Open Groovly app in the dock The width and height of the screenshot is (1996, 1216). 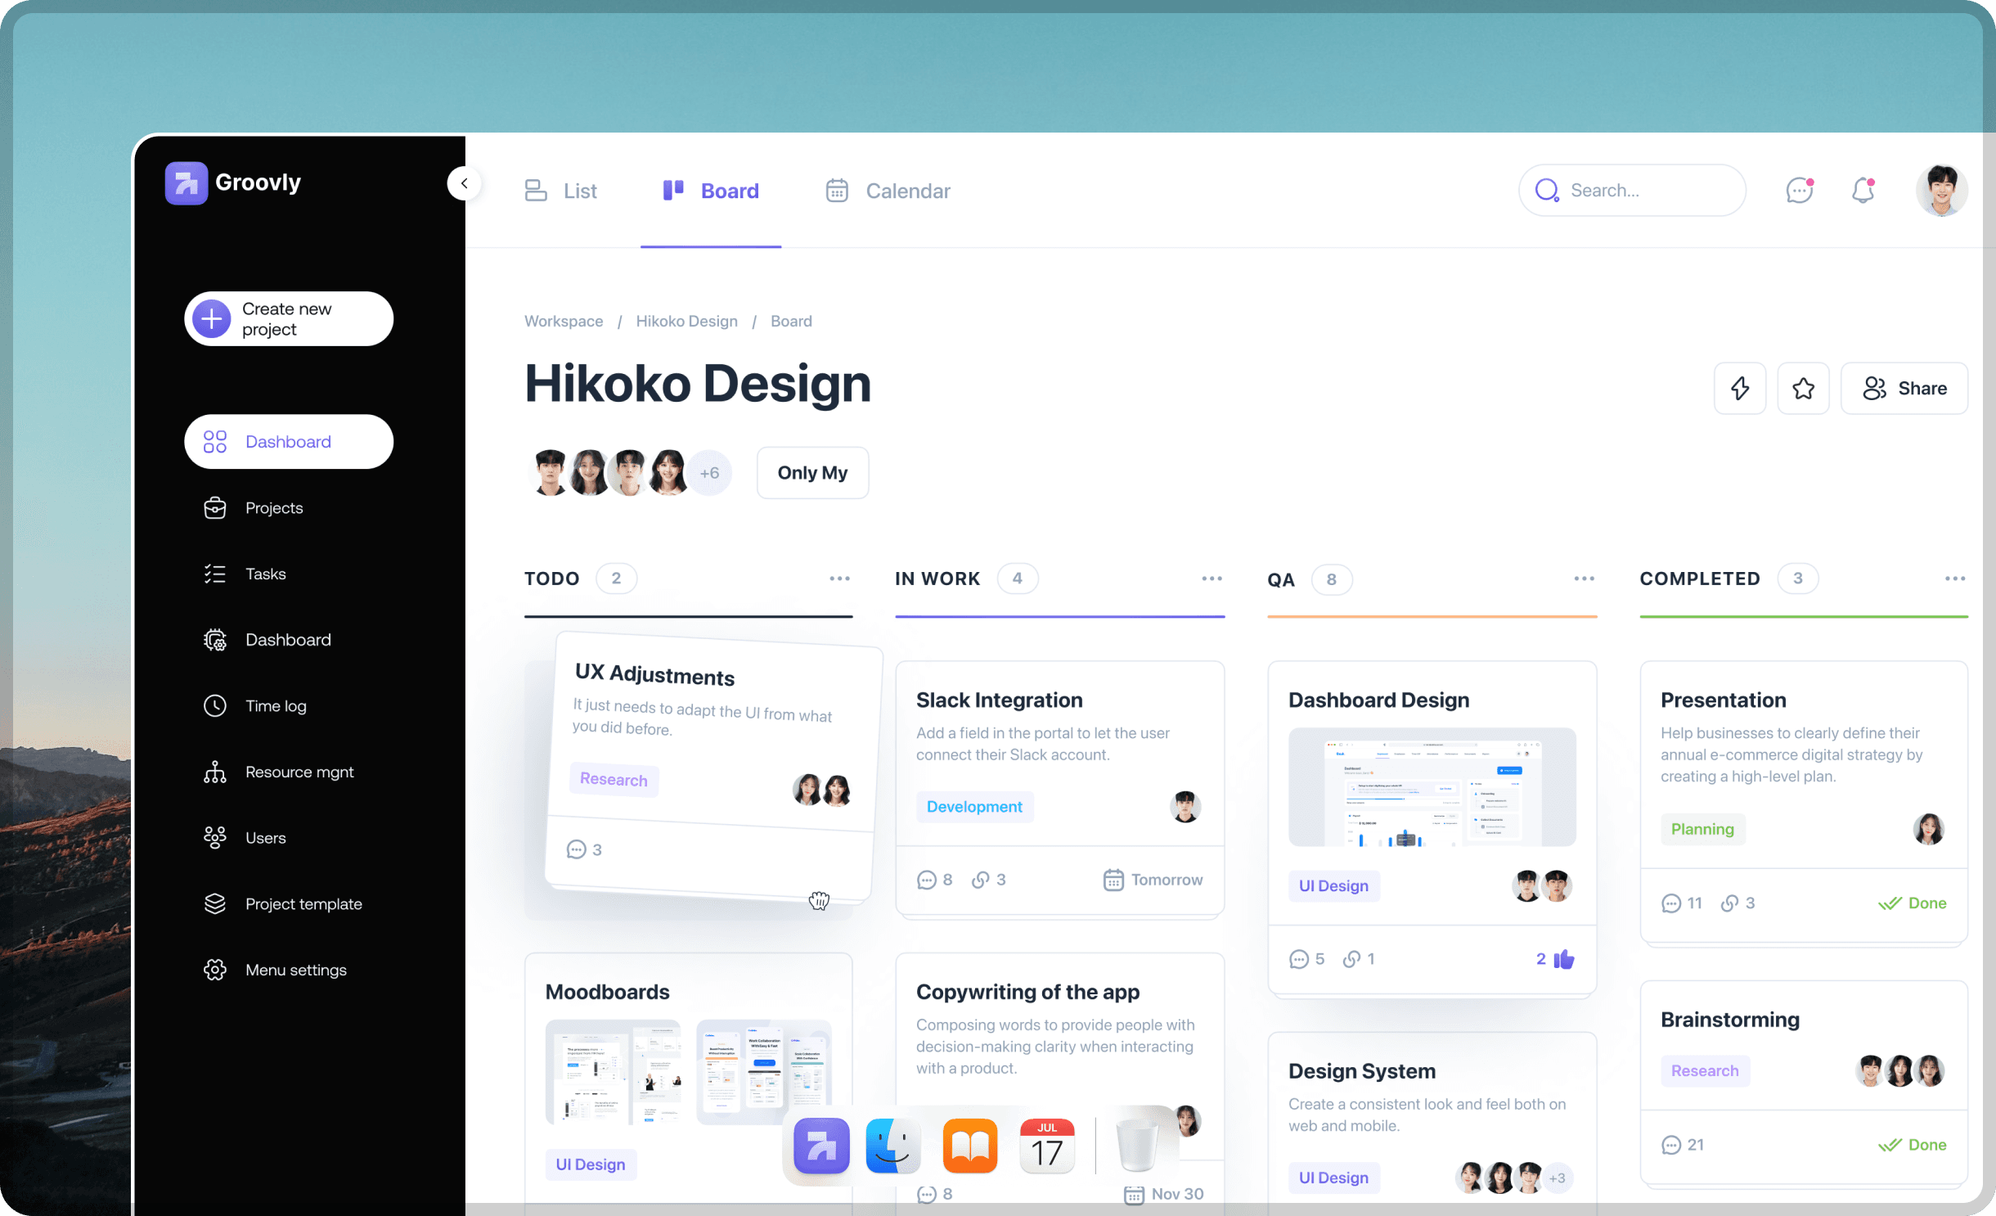(x=821, y=1146)
